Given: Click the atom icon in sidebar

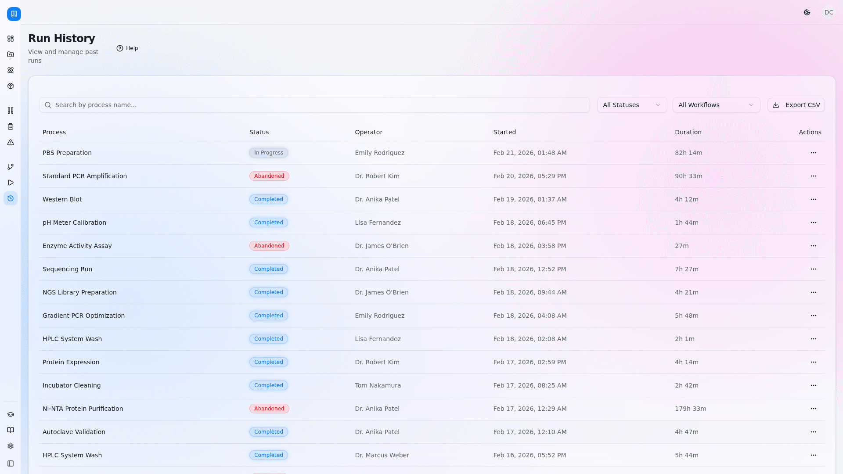Looking at the screenshot, I should [x=11, y=70].
